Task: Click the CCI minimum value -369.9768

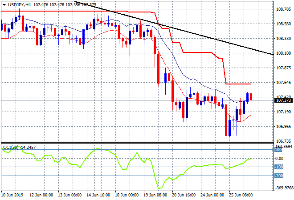Action: (284, 188)
